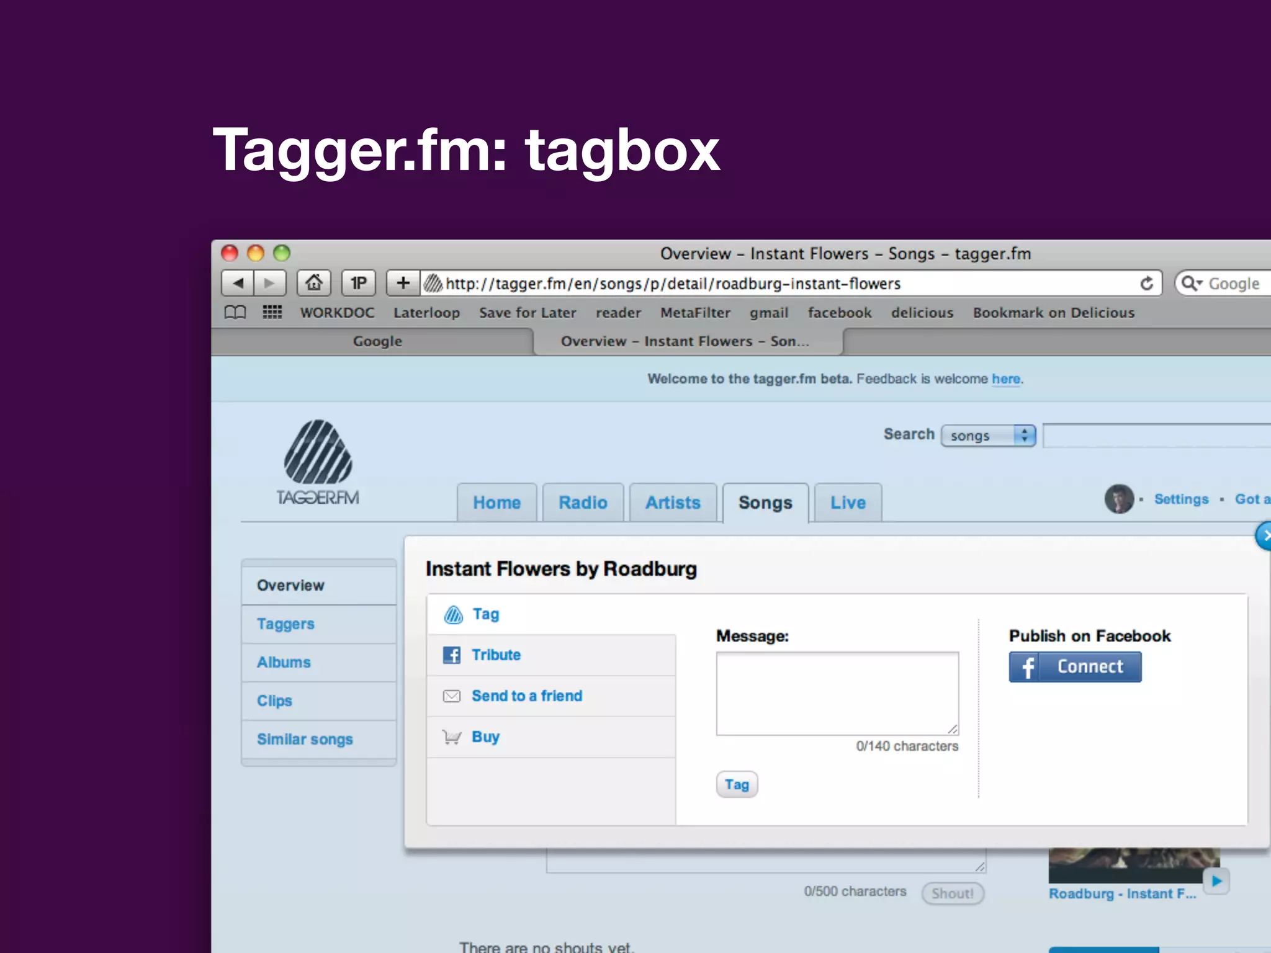Click the Tagger.fm logo
Screen dimensions: 1271x953
(x=318, y=462)
